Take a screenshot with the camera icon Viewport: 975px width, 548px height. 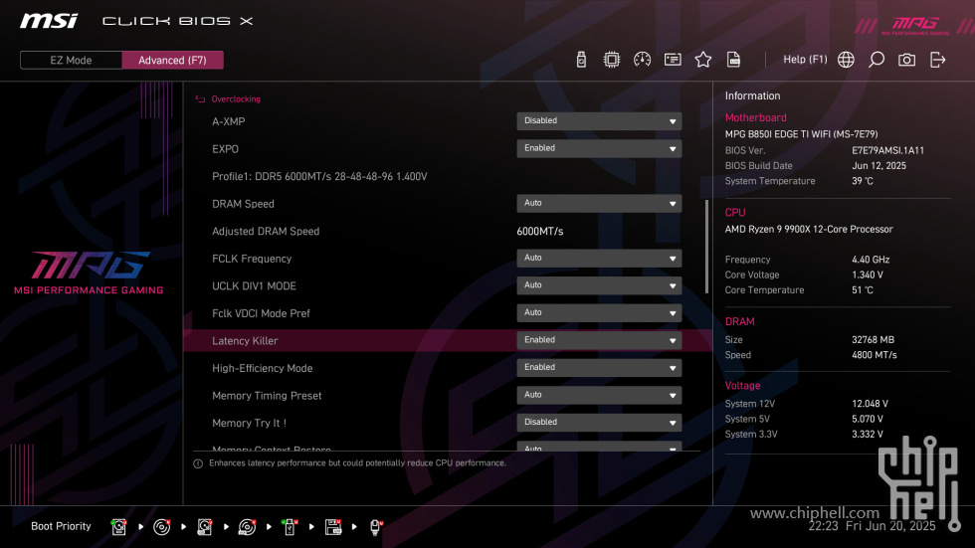point(906,60)
